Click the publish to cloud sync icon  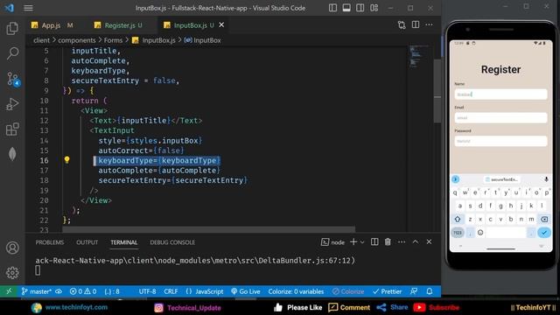pos(59,291)
